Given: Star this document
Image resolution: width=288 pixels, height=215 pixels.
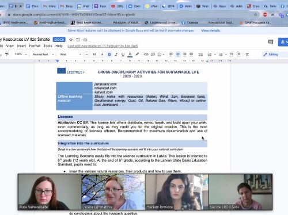Looking at the screenshot, I should click(x=71, y=40).
